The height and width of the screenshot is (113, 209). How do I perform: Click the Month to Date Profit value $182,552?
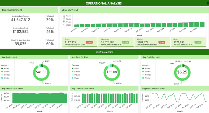(x=21, y=32)
